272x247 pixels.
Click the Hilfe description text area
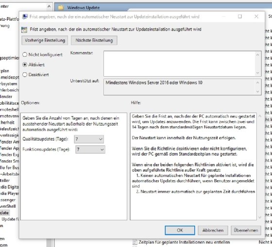pos(193,166)
